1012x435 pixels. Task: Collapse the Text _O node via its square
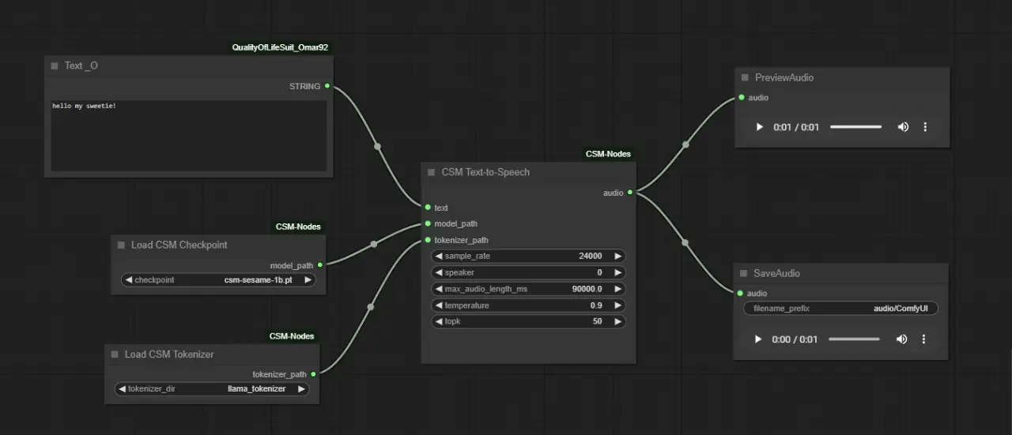pyautogui.click(x=55, y=66)
